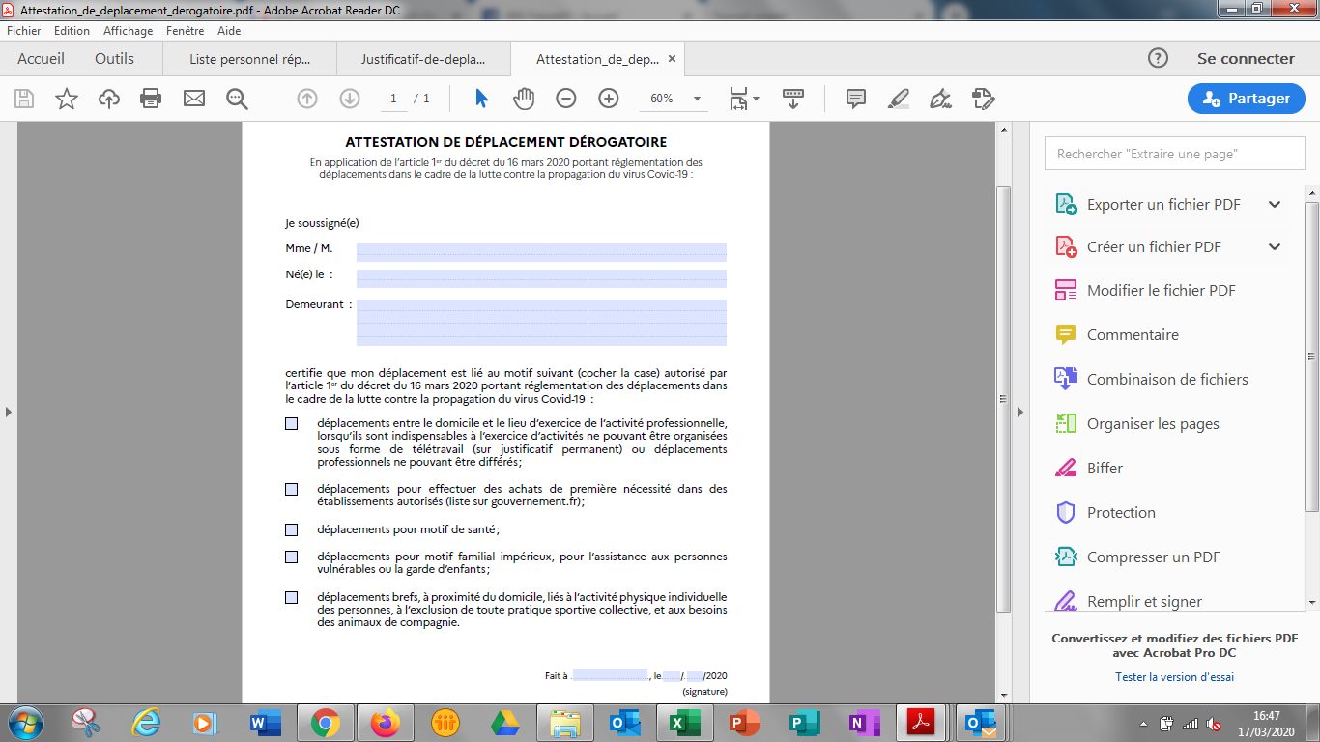
Task: Click the cloud upload icon
Action: click(x=109, y=99)
